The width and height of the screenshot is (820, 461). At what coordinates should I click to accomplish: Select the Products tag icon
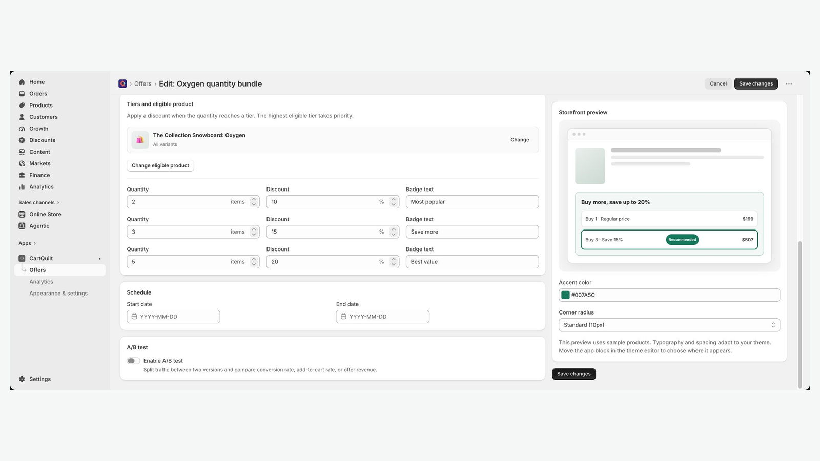22,106
